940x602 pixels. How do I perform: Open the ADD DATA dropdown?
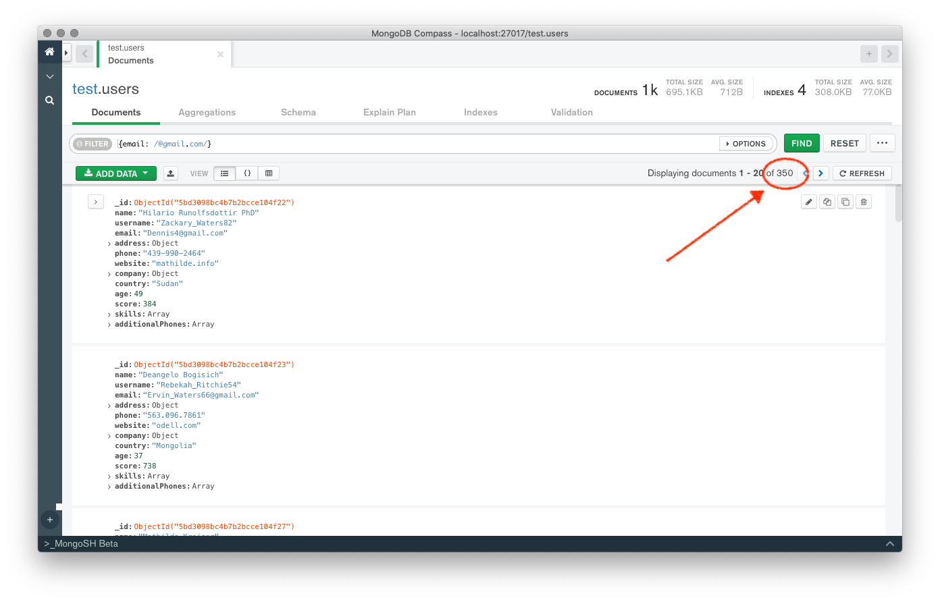pos(116,173)
